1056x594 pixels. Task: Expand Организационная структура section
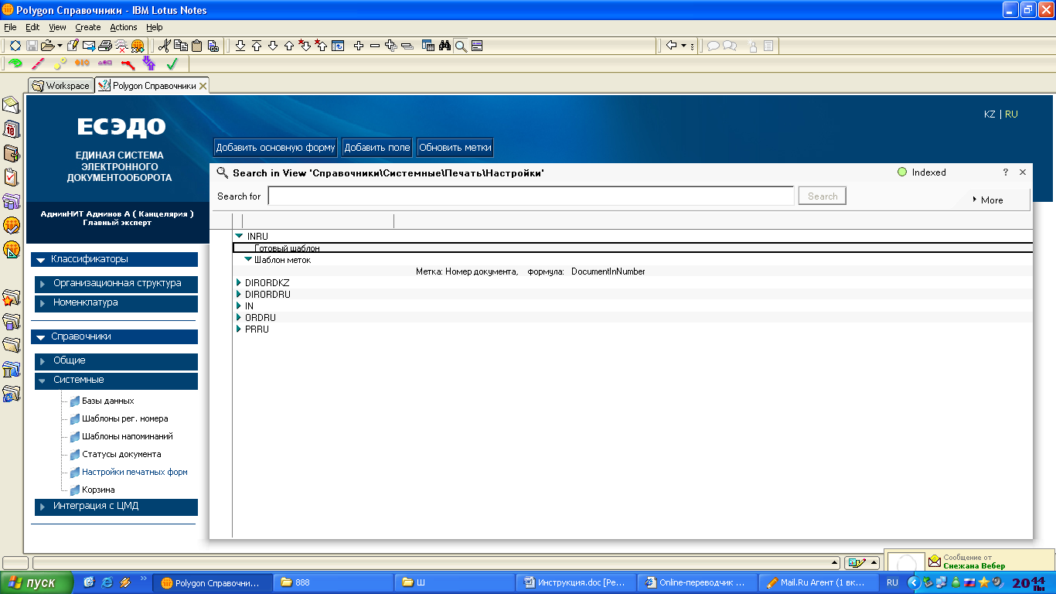(x=116, y=284)
